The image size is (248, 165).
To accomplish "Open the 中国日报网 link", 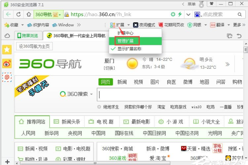I will 154,133.
